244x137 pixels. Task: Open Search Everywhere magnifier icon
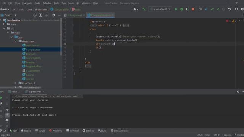(236, 9)
